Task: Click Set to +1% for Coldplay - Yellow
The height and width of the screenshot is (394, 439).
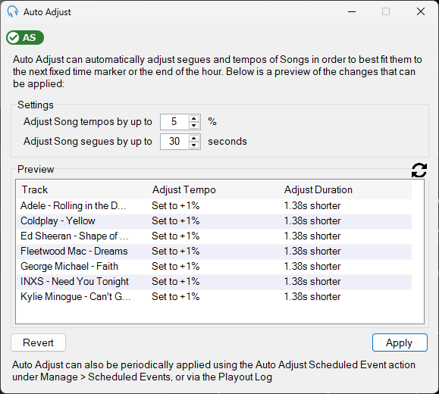Action: pyautogui.click(x=176, y=221)
